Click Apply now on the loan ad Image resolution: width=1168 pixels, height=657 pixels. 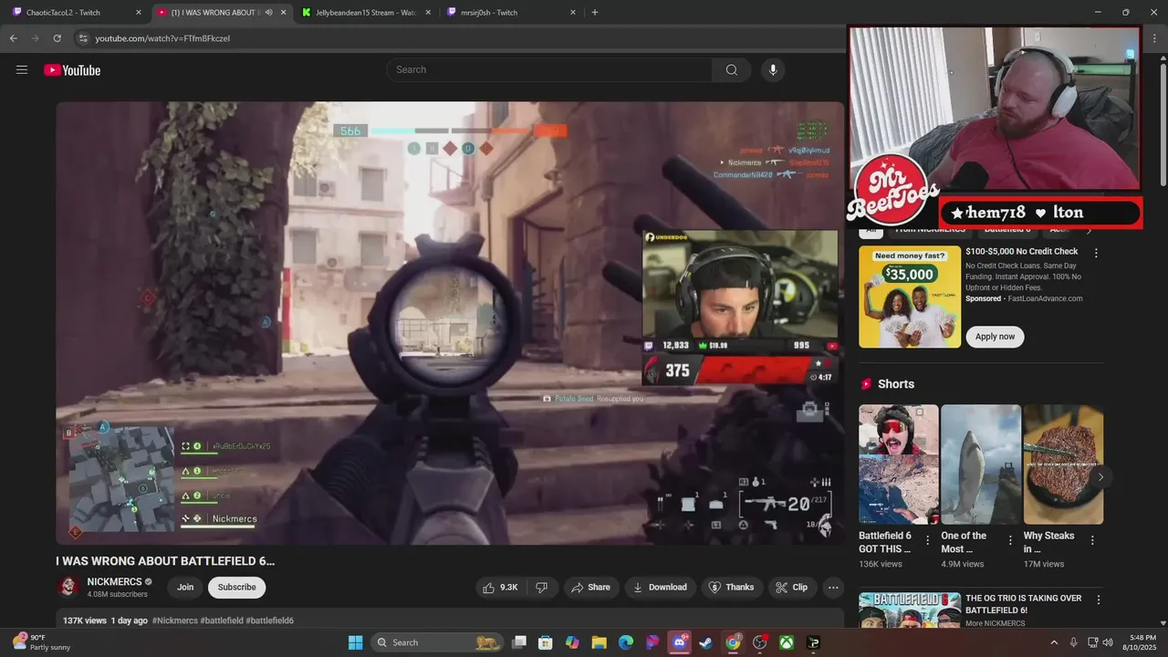[995, 337]
